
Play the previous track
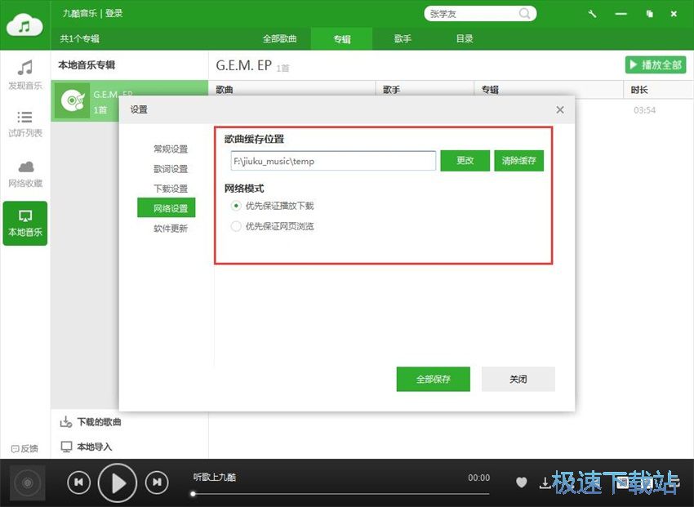(78, 483)
